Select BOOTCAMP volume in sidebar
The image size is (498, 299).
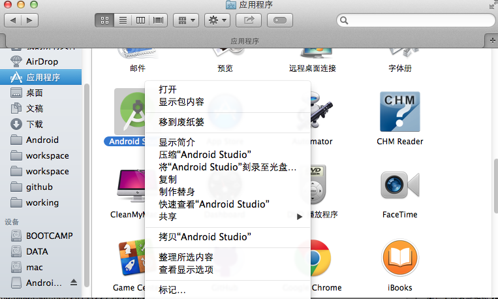point(40,236)
